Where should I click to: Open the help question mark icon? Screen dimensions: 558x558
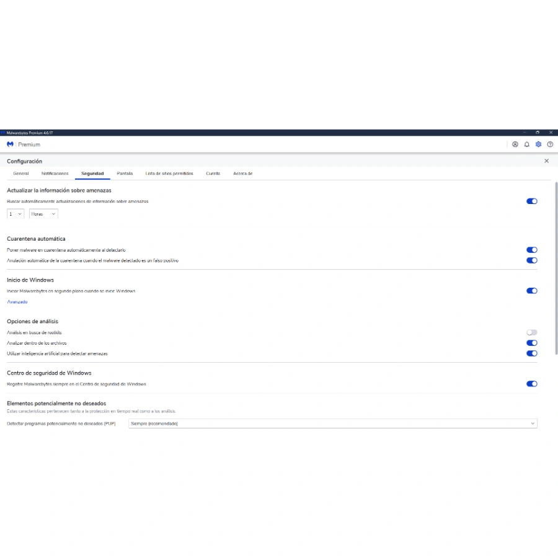(550, 144)
